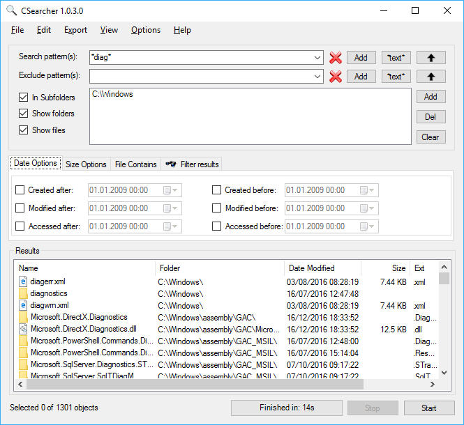Open Modified before date dropdown arrow
This screenshot has height=425, width=464.
371,208
